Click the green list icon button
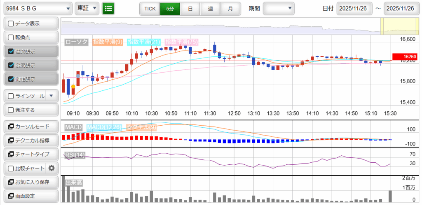This screenshot has height=205, width=422. pos(109,8)
